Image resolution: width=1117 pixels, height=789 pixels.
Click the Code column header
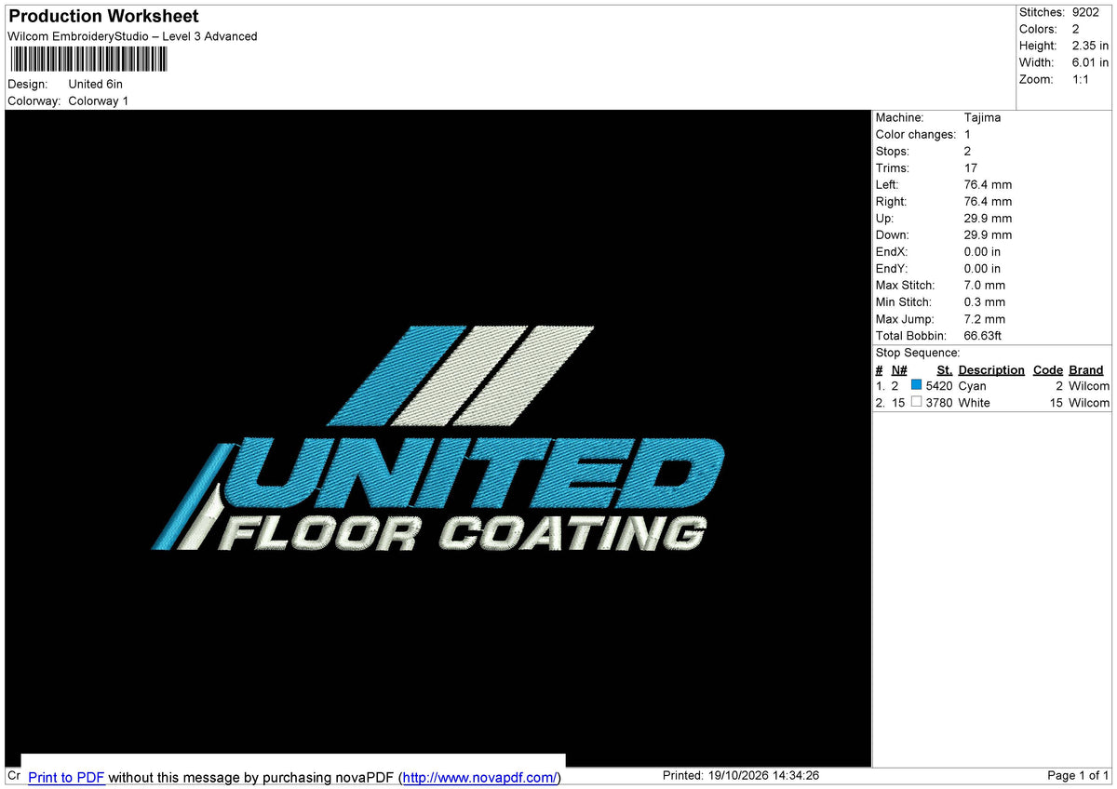[1048, 369]
